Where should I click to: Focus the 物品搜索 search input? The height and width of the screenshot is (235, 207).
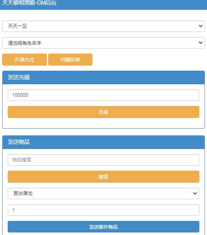coord(103,160)
